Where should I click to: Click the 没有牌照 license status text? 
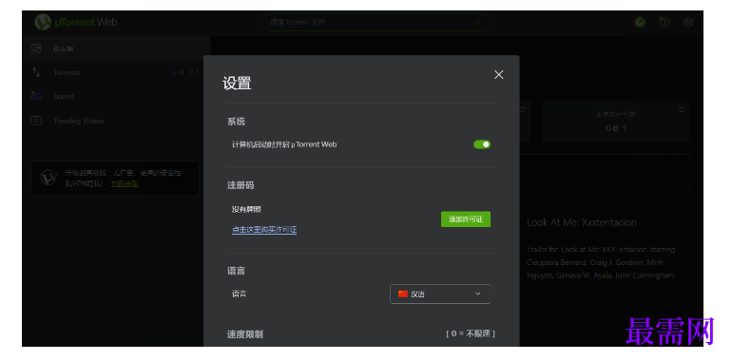pyautogui.click(x=246, y=209)
